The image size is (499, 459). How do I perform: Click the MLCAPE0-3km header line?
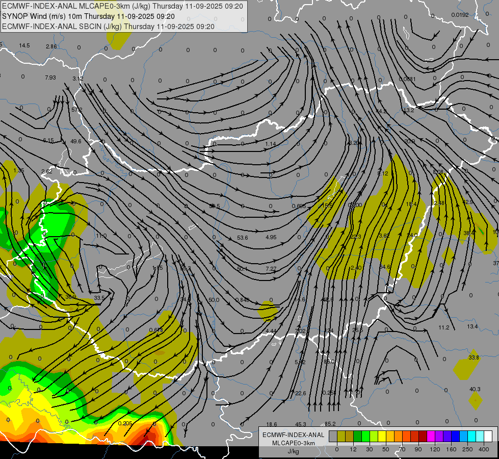click(x=122, y=6)
